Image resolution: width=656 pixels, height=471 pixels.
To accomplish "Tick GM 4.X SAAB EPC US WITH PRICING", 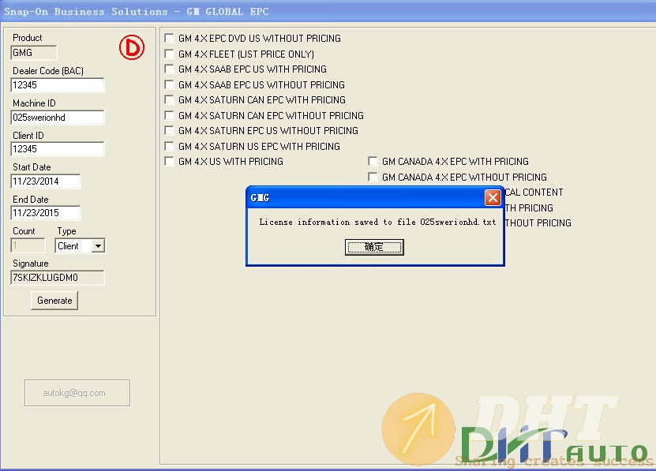I will [x=169, y=69].
